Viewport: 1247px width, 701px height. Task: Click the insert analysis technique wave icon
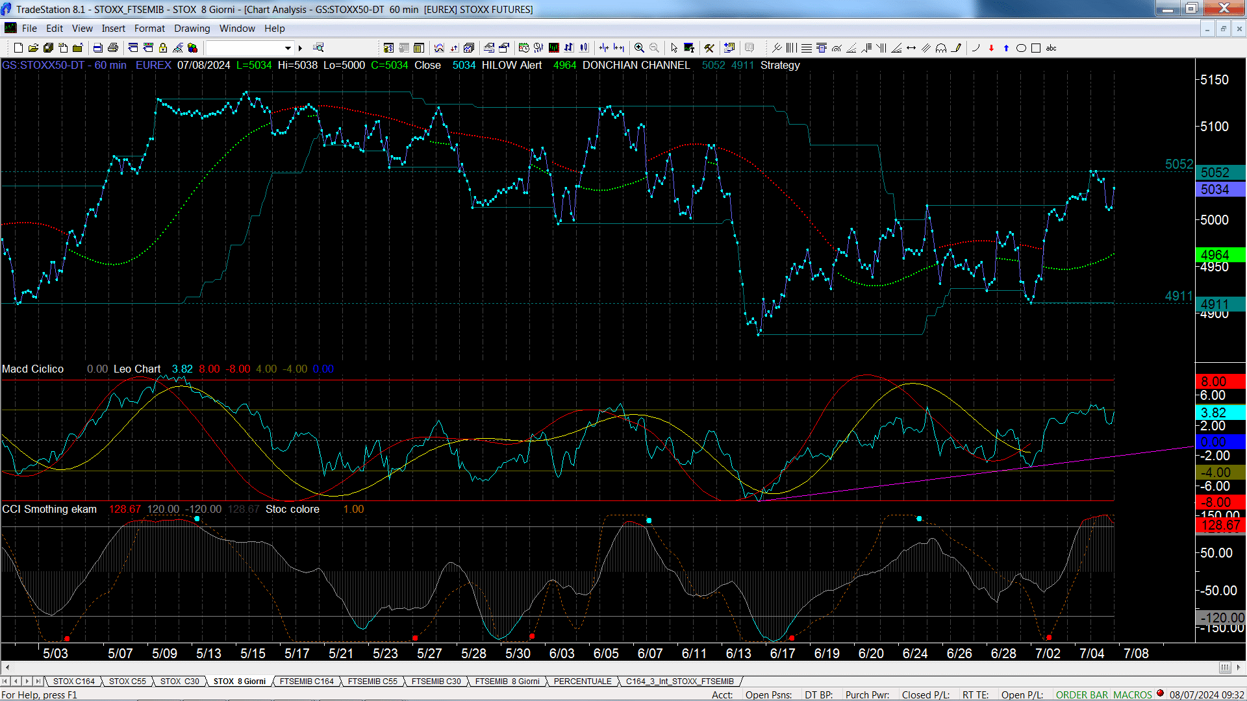click(x=439, y=48)
